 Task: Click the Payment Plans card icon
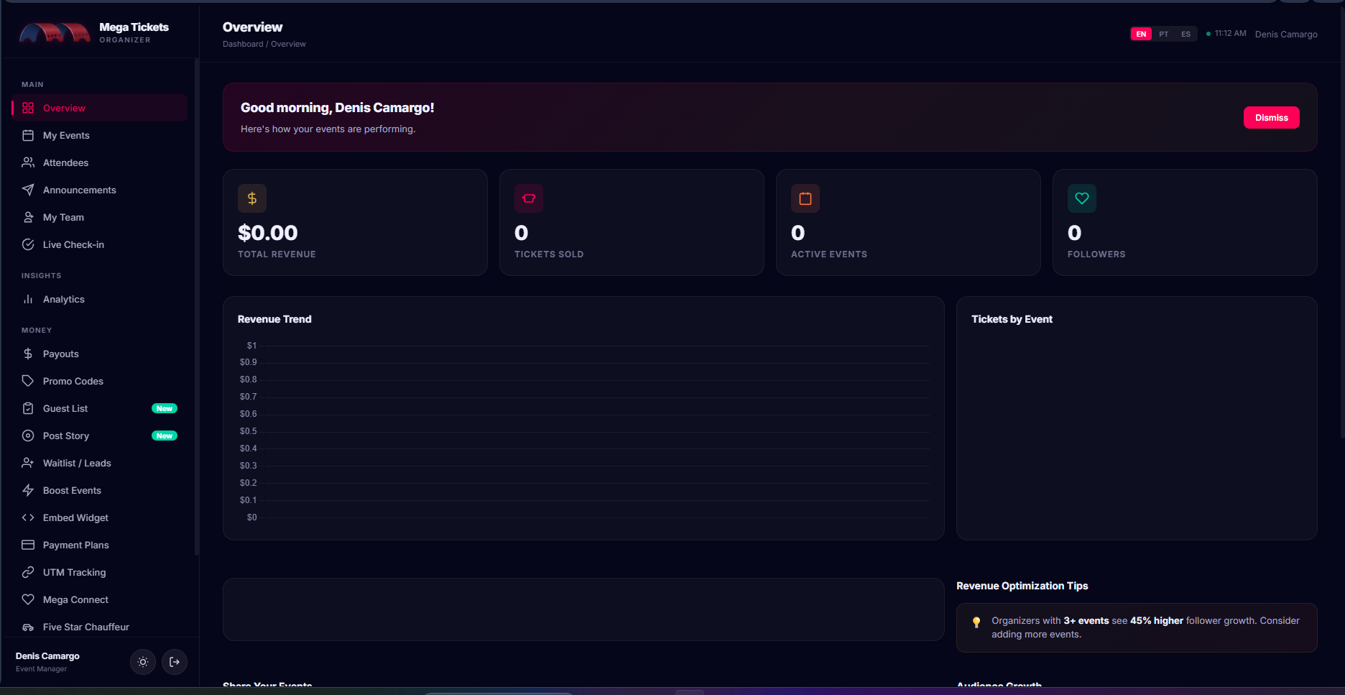tap(28, 545)
